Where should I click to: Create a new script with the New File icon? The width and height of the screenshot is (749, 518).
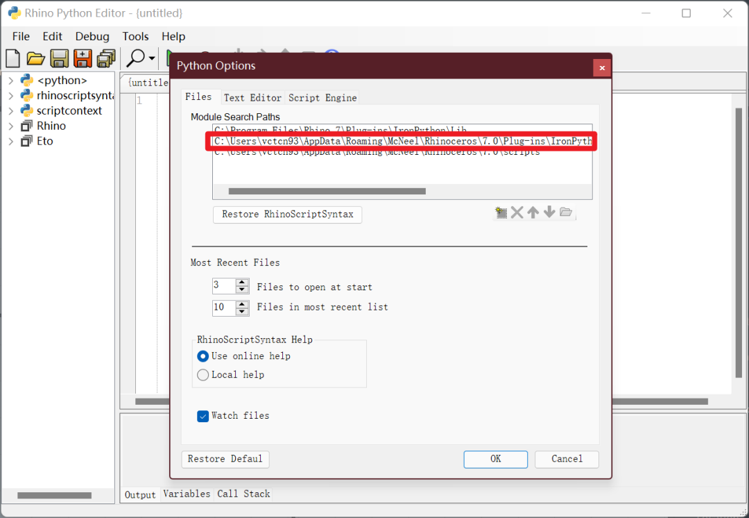click(x=12, y=58)
